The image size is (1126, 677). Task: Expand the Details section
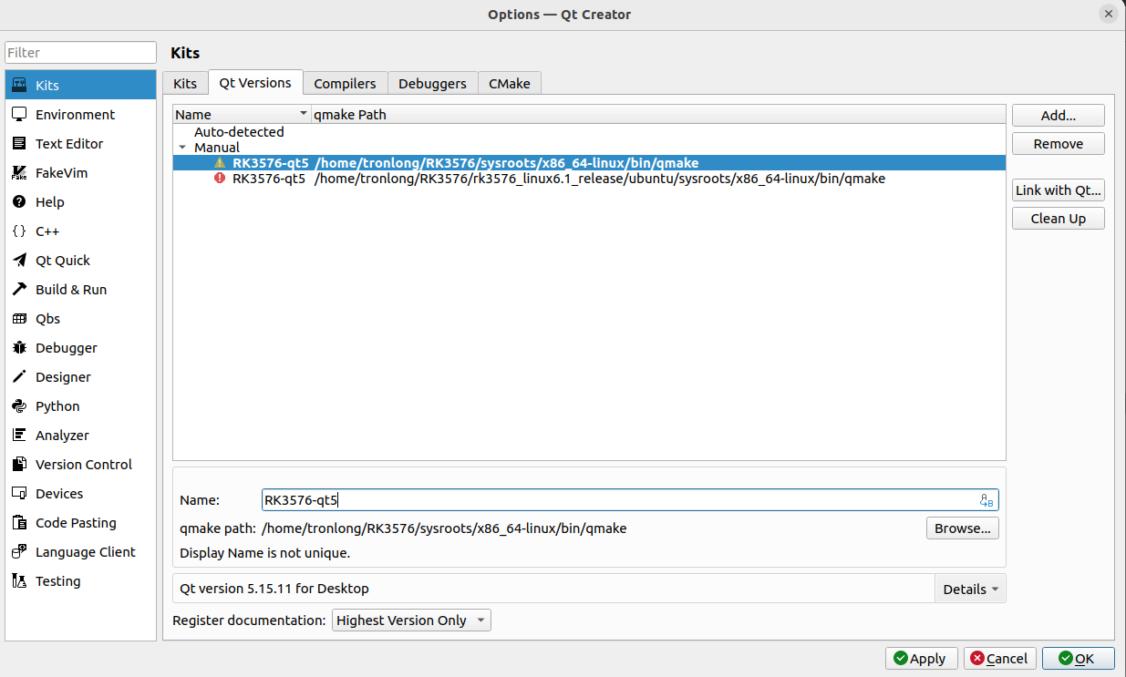(x=970, y=589)
